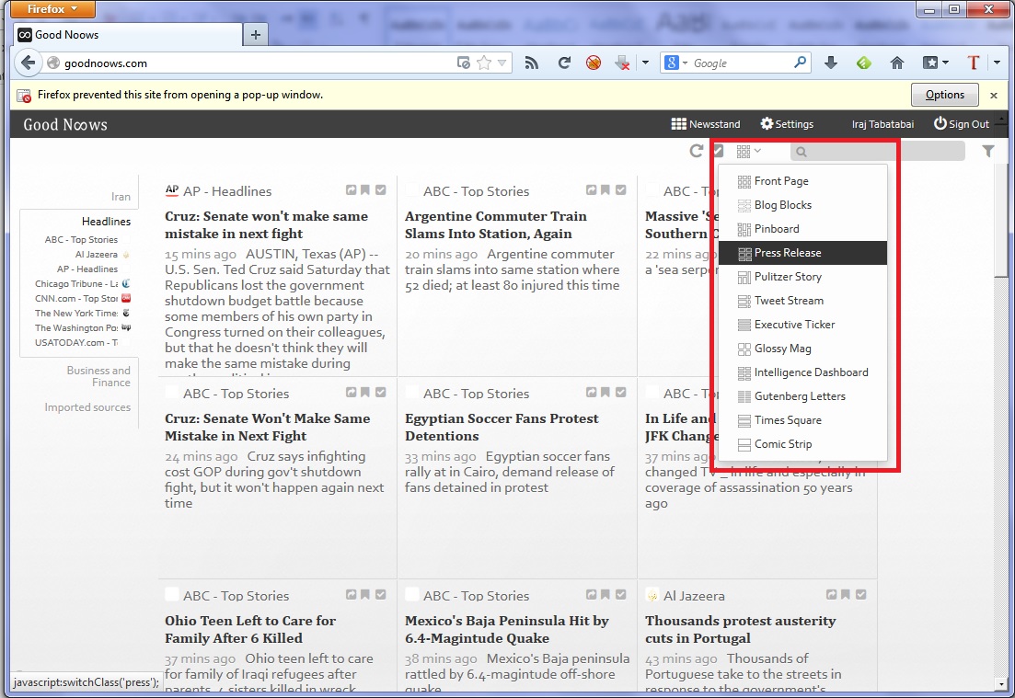Refresh the Good Noows feed list

[697, 152]
